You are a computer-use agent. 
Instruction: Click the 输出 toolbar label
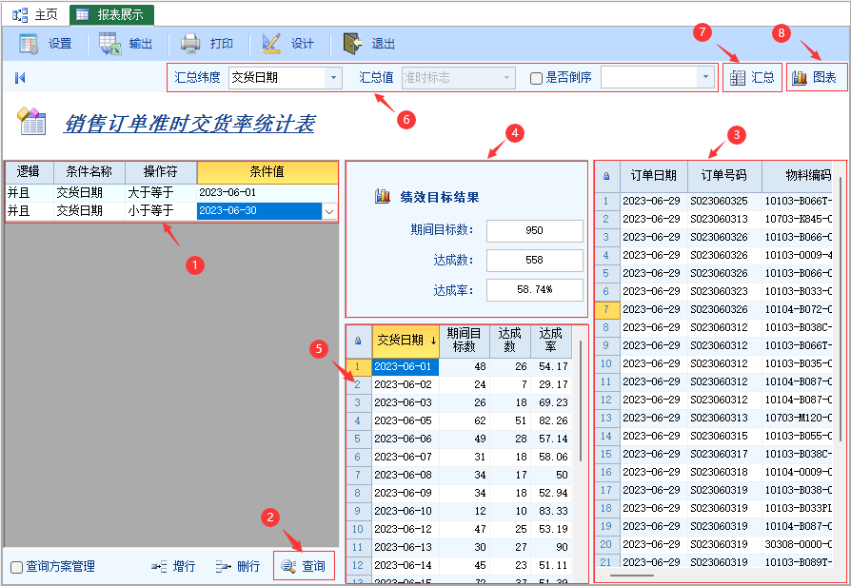coord(141,44)
